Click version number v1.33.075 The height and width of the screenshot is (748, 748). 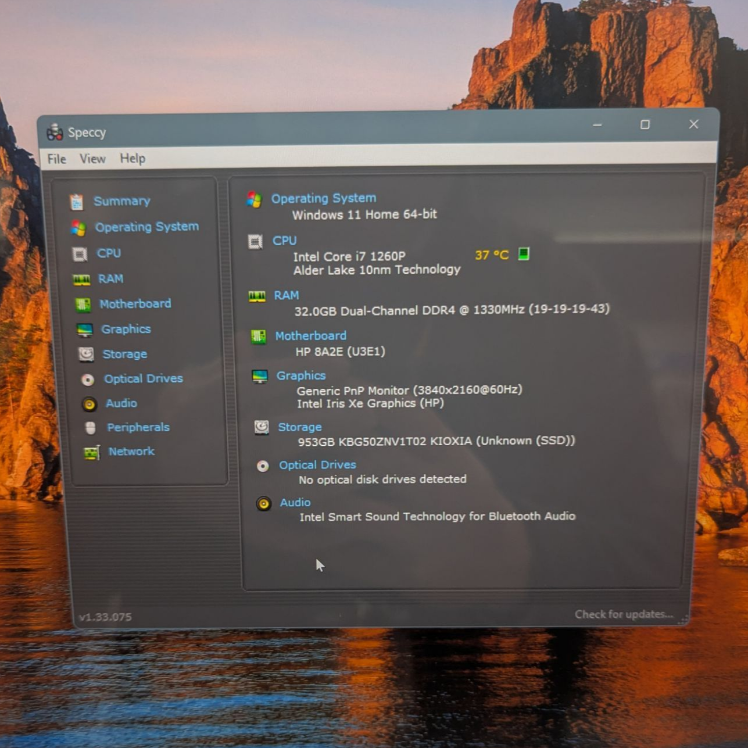(105, 617)
